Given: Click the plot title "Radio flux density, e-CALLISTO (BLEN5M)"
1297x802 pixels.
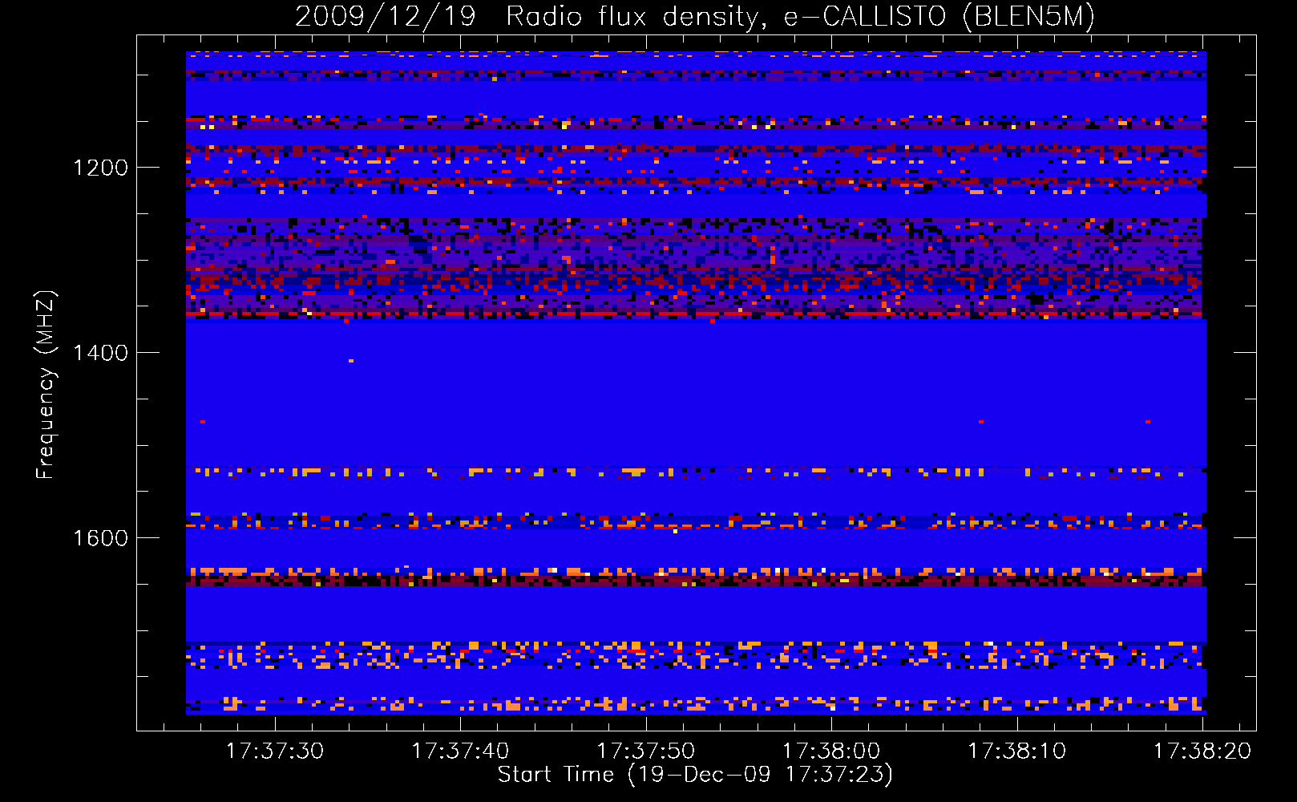Looking at the screenshot, I should click(x=801, y=16).
